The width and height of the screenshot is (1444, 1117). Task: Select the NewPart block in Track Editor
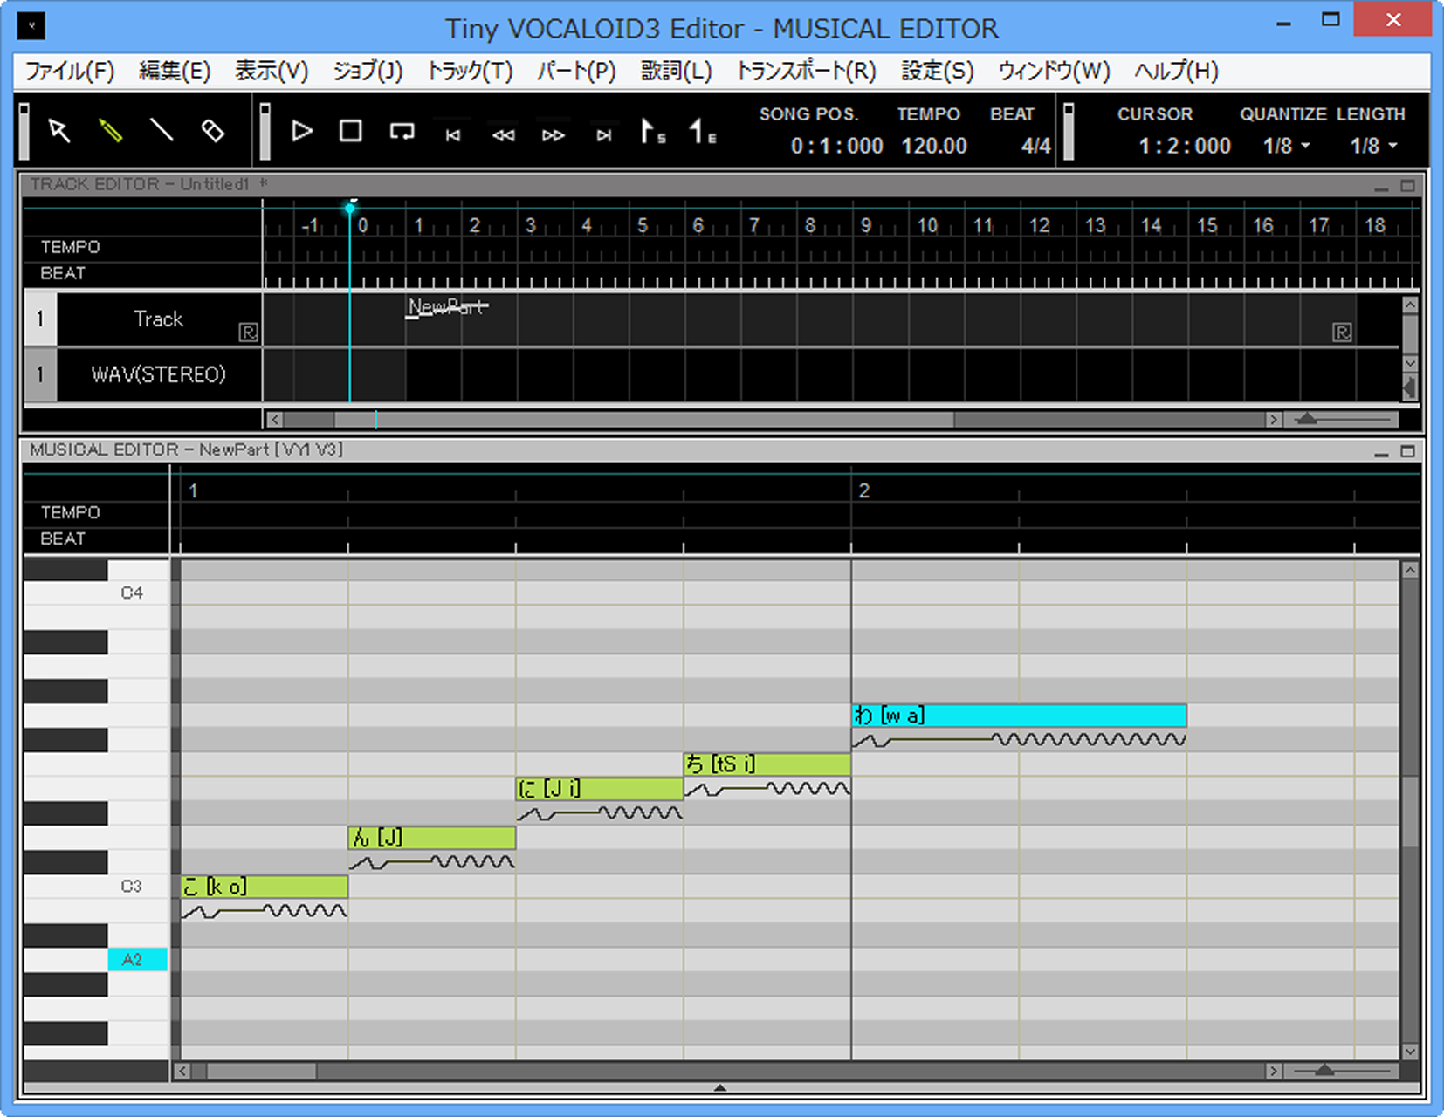[x=447, y=307]
